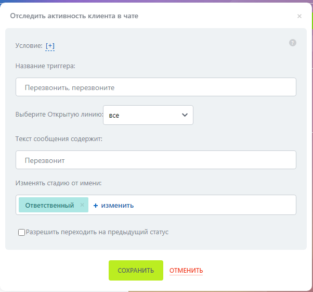Select the Ответственный tag chip

pos(49,205)
